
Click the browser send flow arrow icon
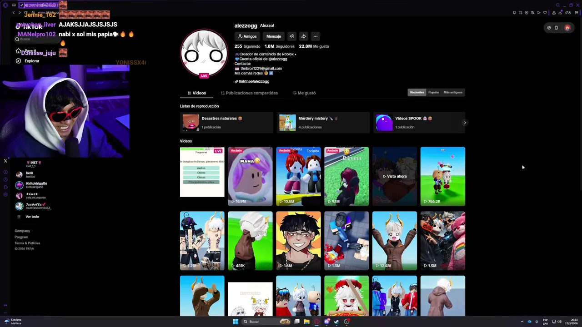(x=539, y=12)
